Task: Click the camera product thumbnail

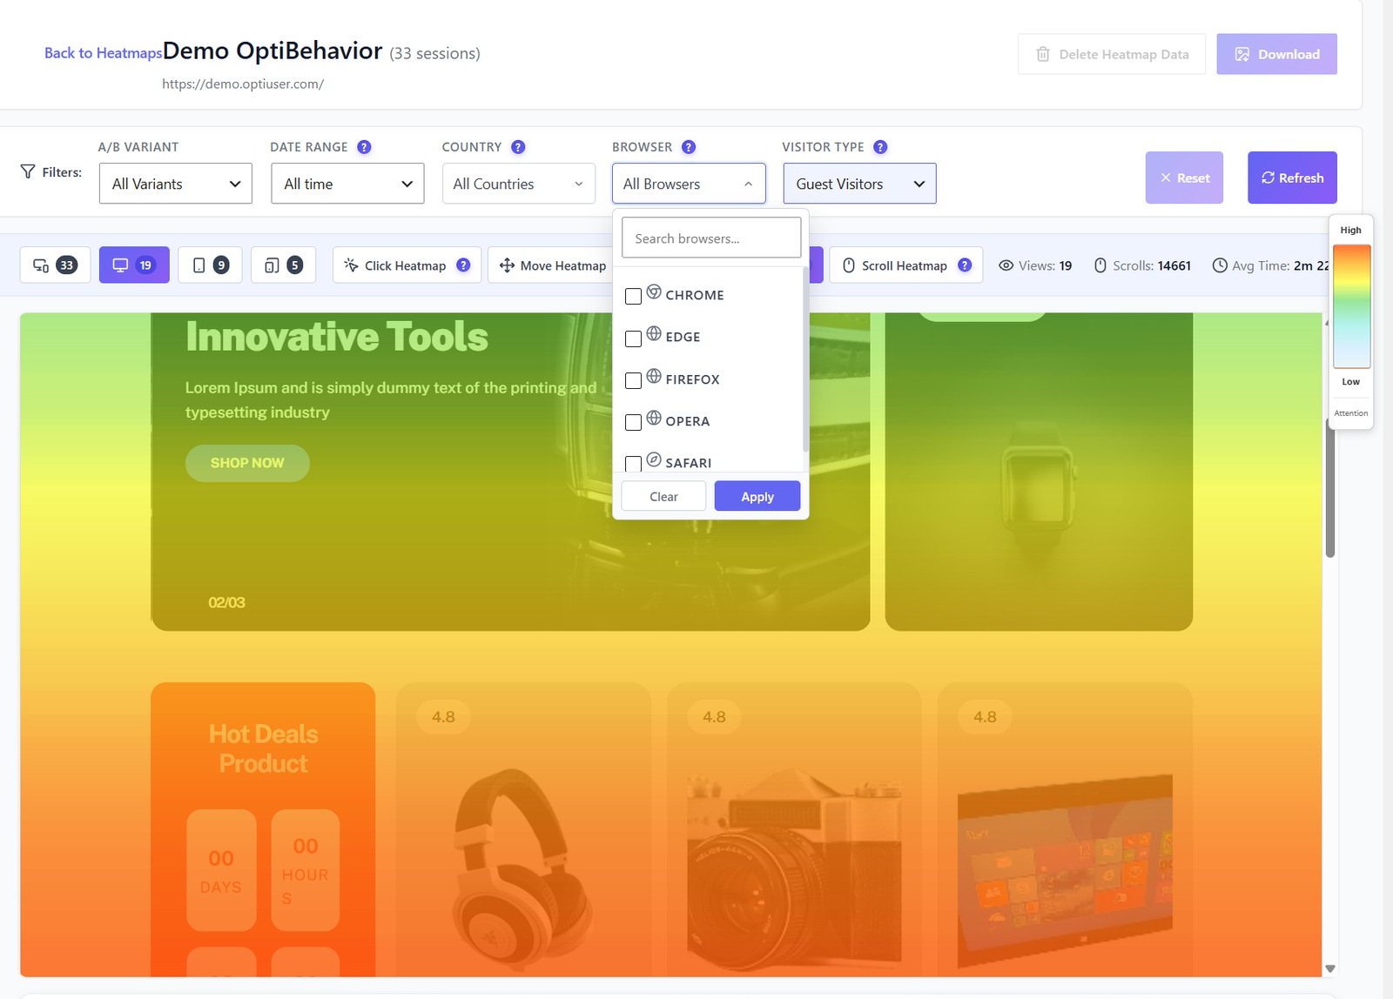Action: 794,870
